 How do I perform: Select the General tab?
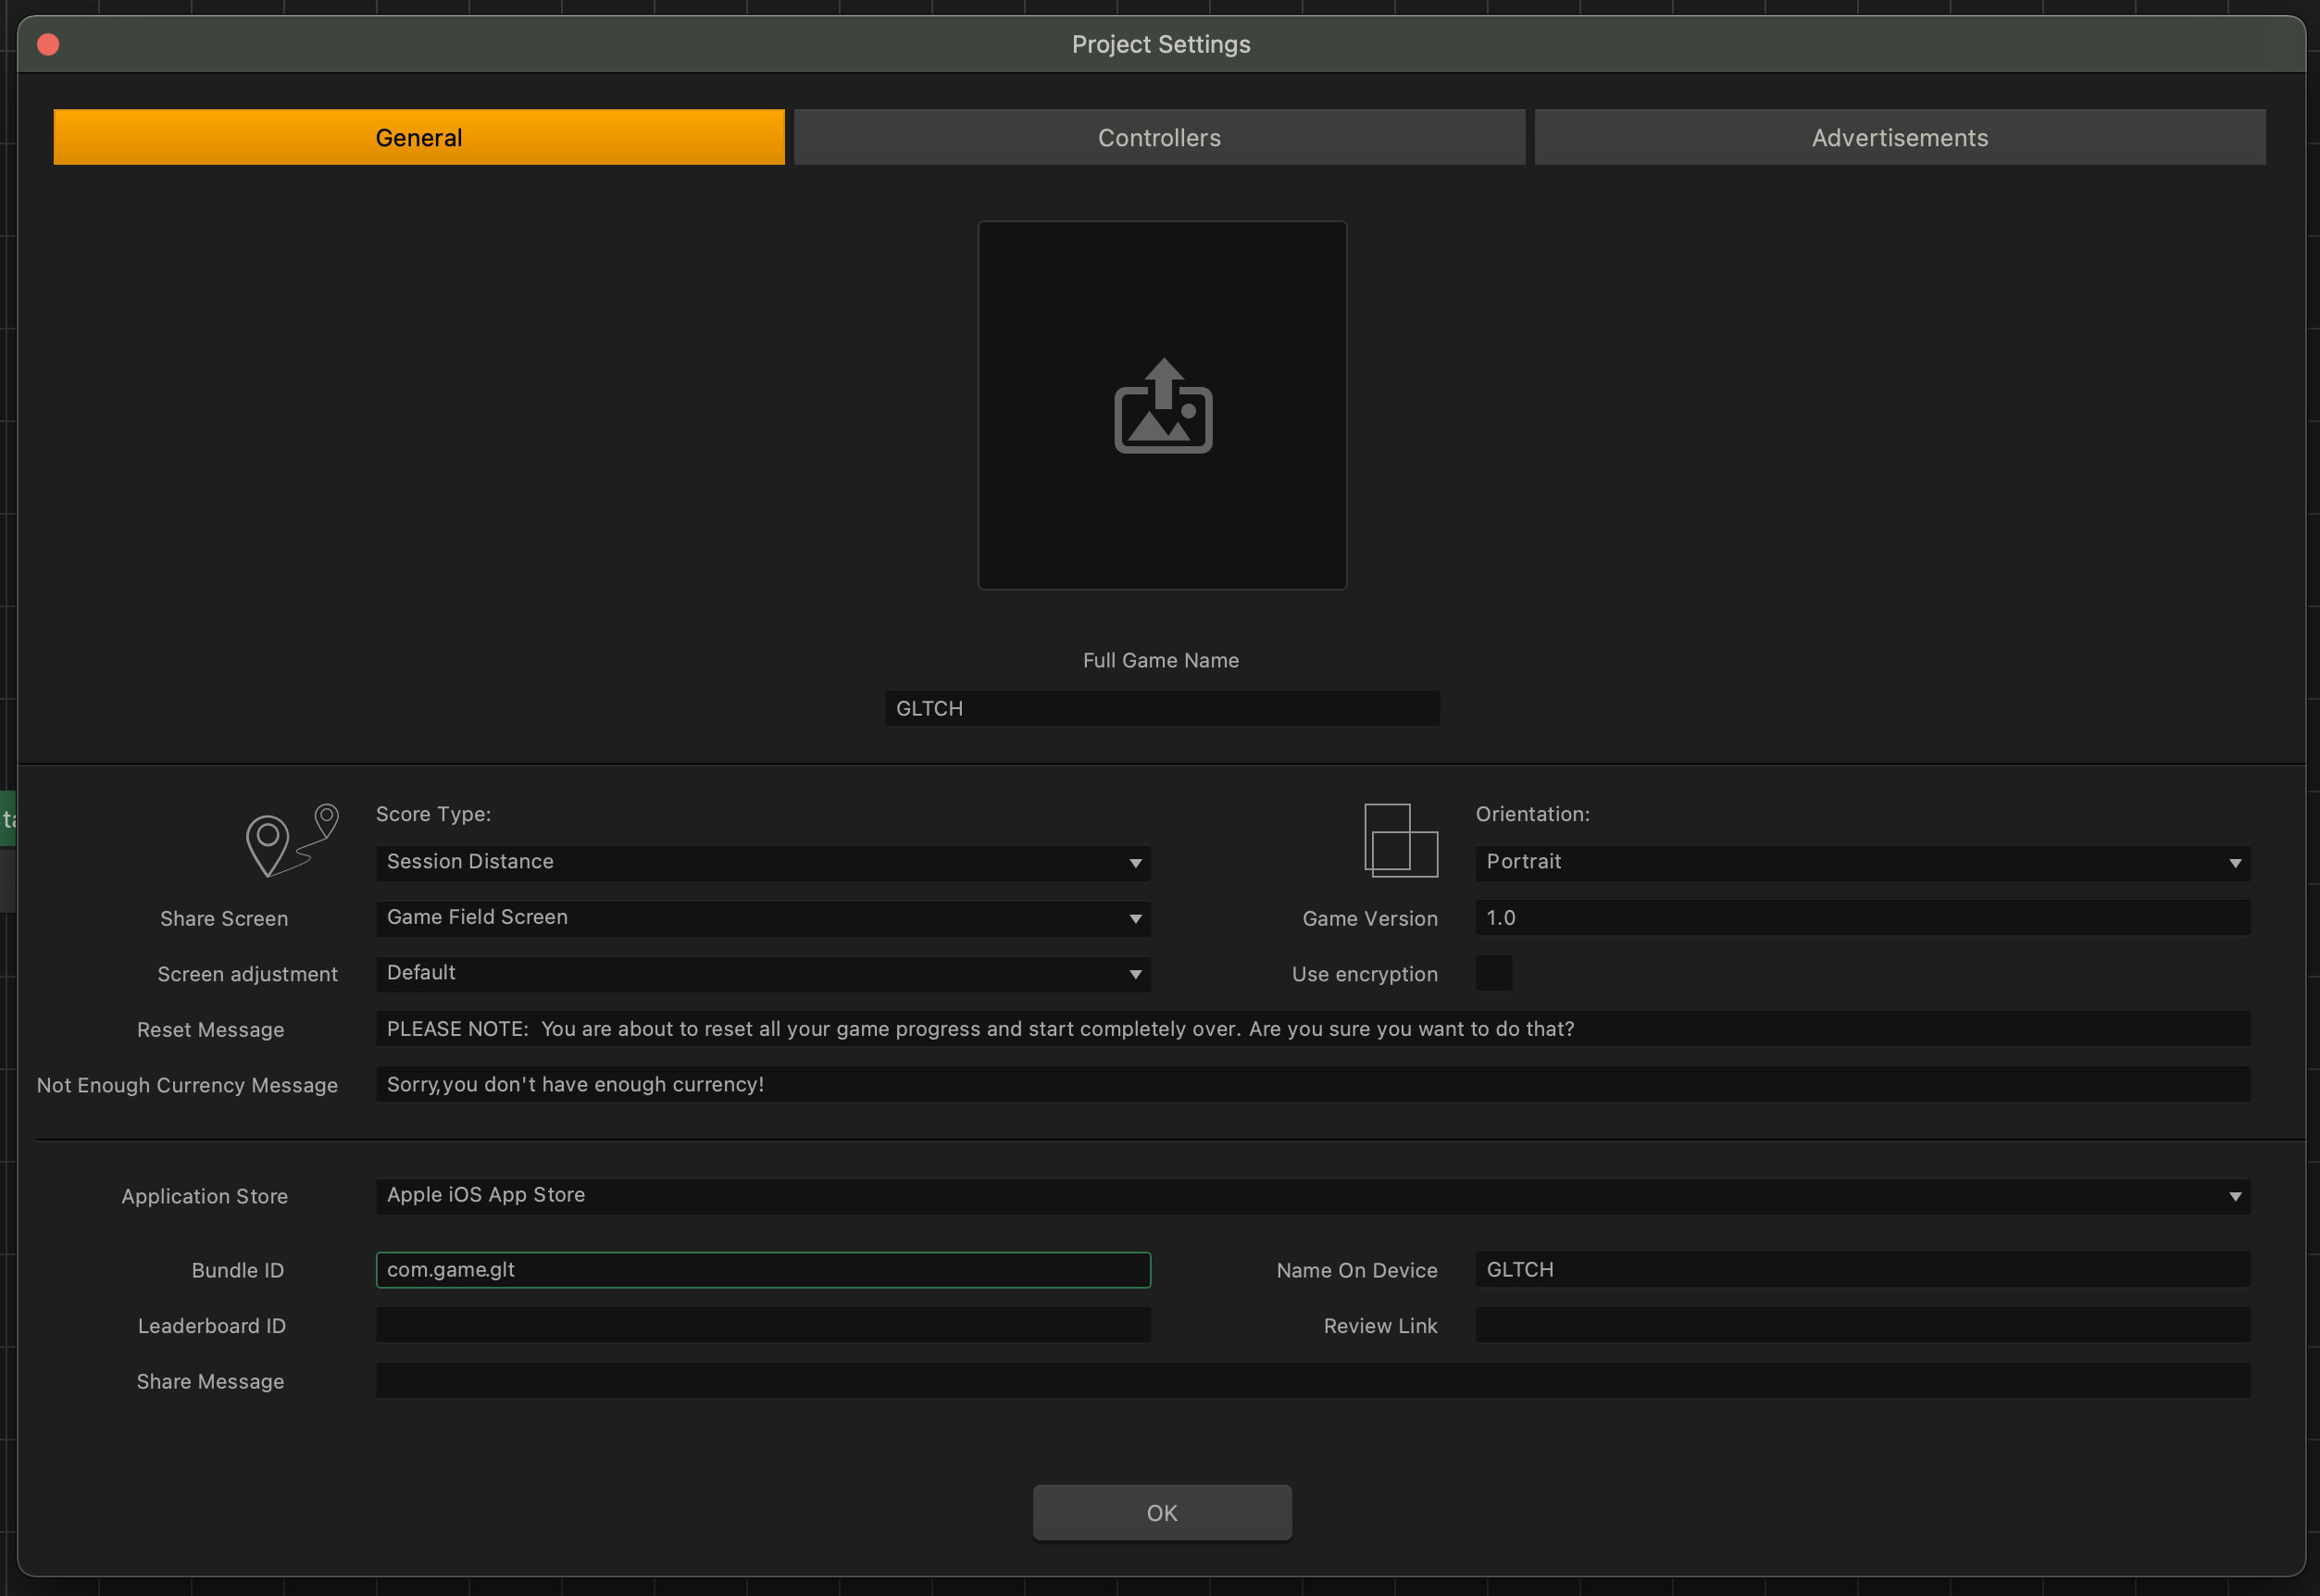[x=418, y=137]
